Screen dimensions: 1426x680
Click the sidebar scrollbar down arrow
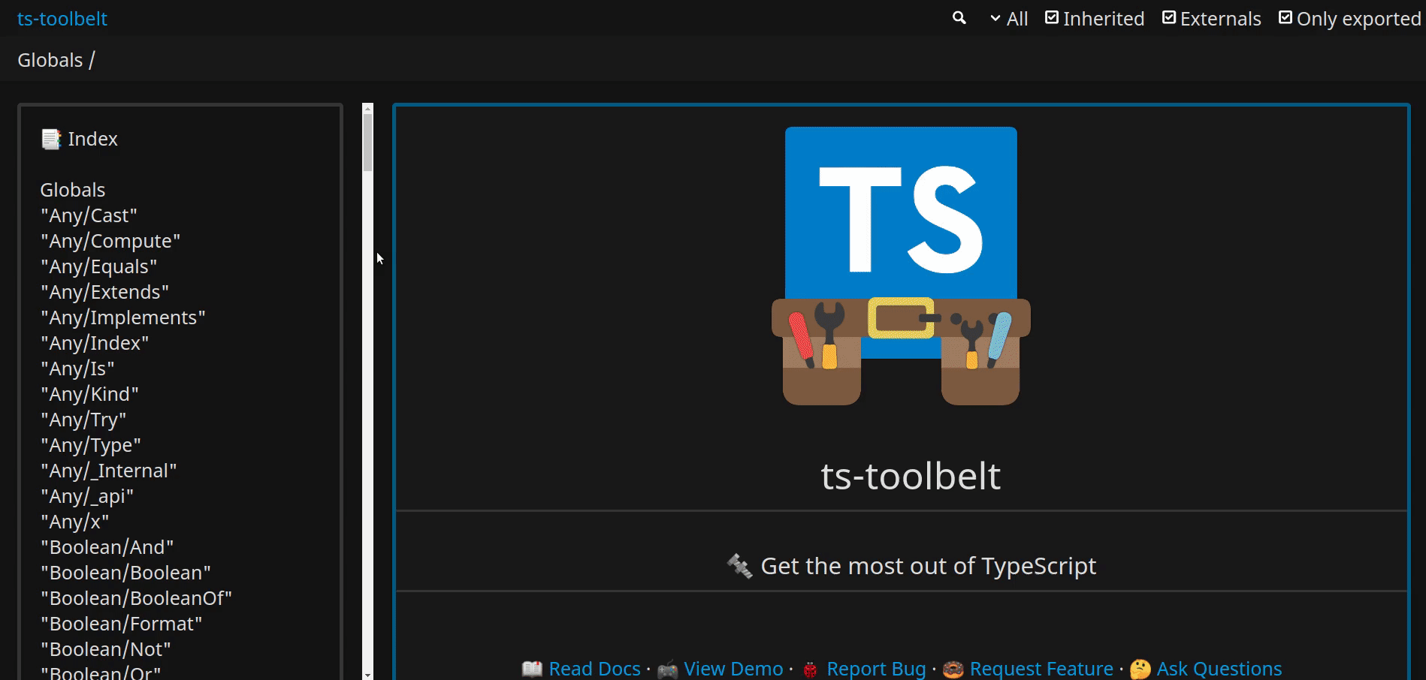pyautogui.click(x=367, y=675)
